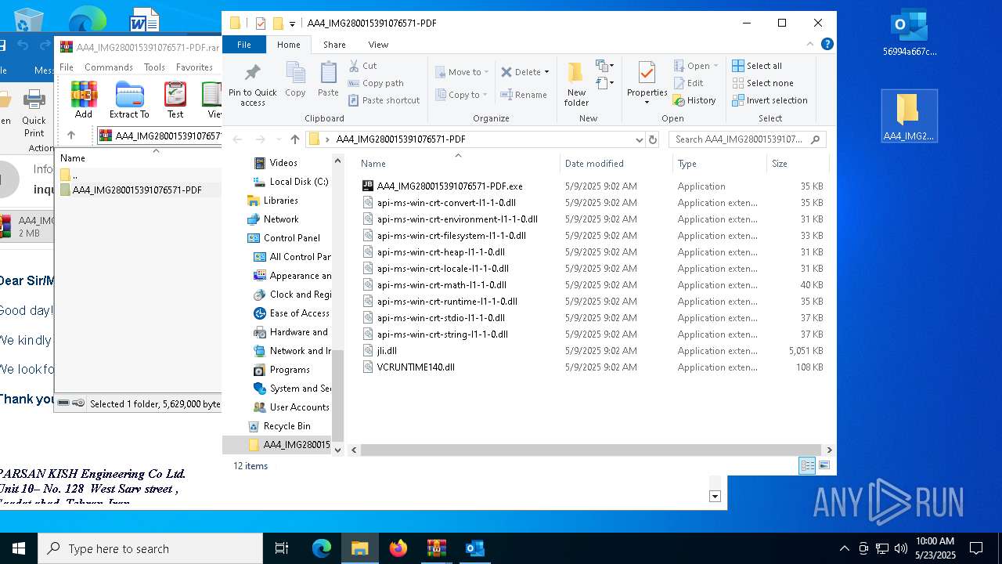Select api-ms-win-crt-heap-l1-1-0.dll
This screenshot has height=564, width=1002.
coord(441,252)
